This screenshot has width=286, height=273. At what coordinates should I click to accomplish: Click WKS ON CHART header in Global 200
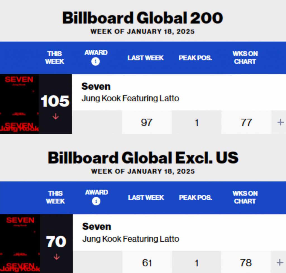[246, 58]
